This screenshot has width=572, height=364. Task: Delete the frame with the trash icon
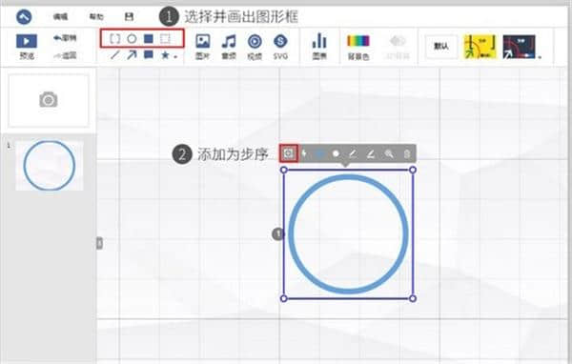tap(407, 154)
